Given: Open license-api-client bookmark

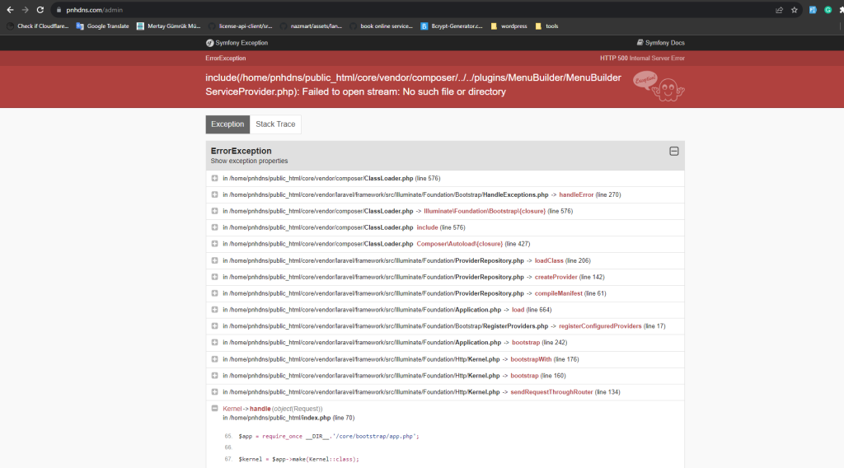Looking at the screenshot, I should 241,26.
